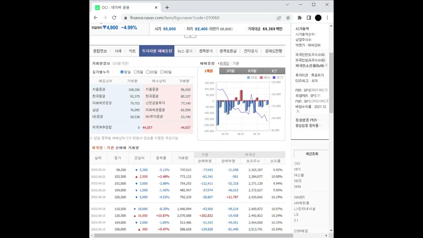Image resolution: width=423 pixels, height=238 pixels.
Task: Open recently viewed E1 stock
Action: tap(296, 220)
